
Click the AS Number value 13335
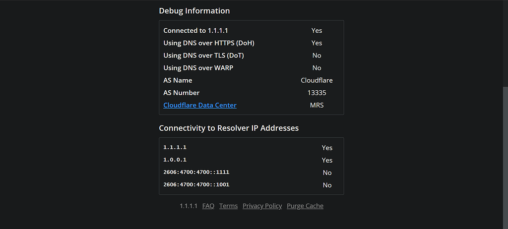point(317,93)
